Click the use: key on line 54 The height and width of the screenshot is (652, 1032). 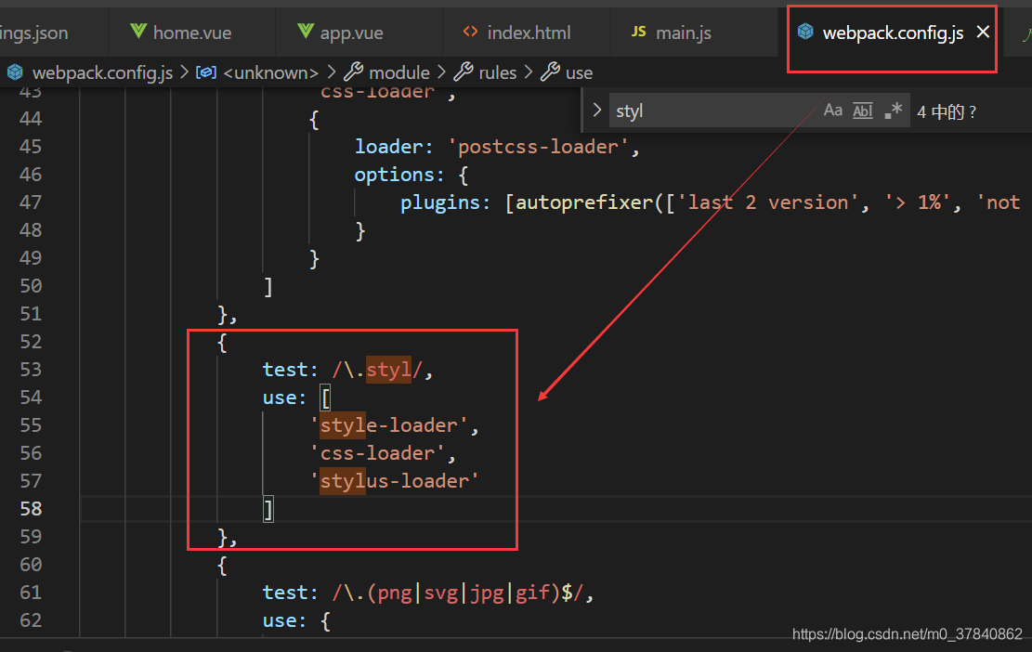click(284, 398)
